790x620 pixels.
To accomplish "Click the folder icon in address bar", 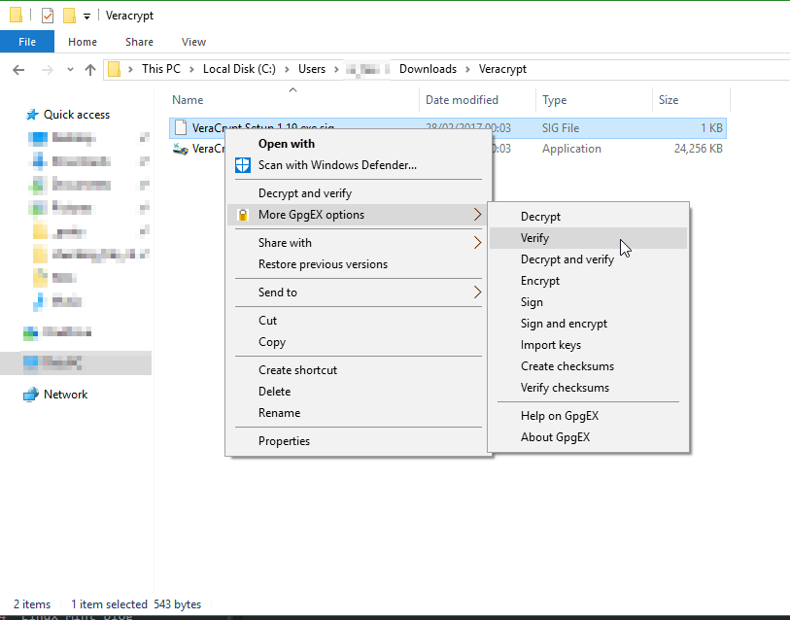I will [x=115, y=69].
